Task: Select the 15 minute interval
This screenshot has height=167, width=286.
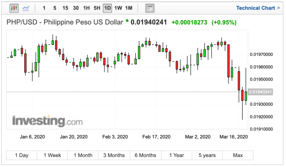Action: coord(65,8)
